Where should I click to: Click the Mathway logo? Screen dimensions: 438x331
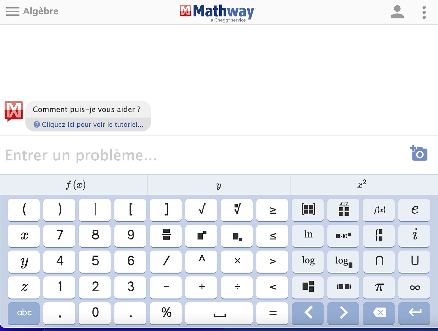(x=217, y=13)
